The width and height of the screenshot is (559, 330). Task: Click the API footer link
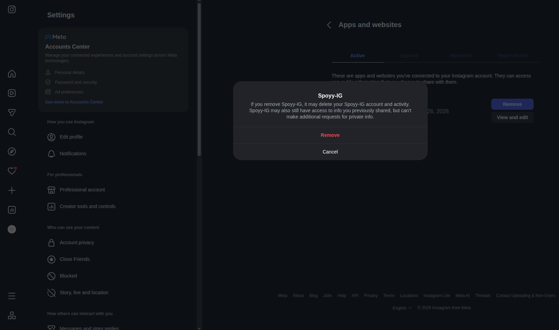click(355, 296)
